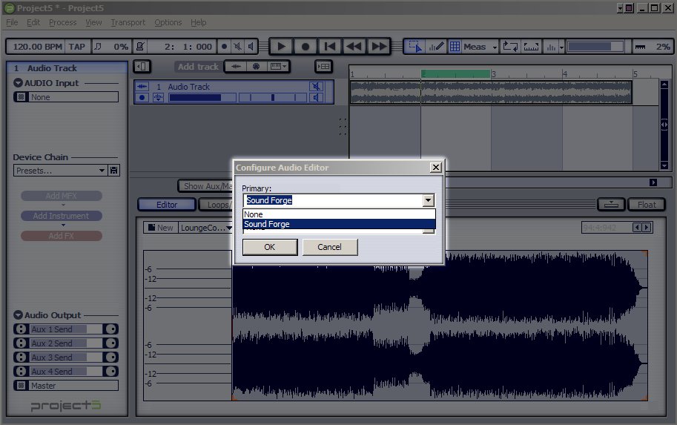Toggle the snap to grid icon

(455, 47)
